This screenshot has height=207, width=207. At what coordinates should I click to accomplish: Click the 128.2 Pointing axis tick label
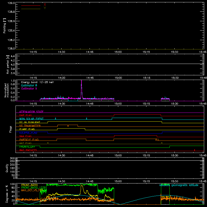[x=11, y=40]
